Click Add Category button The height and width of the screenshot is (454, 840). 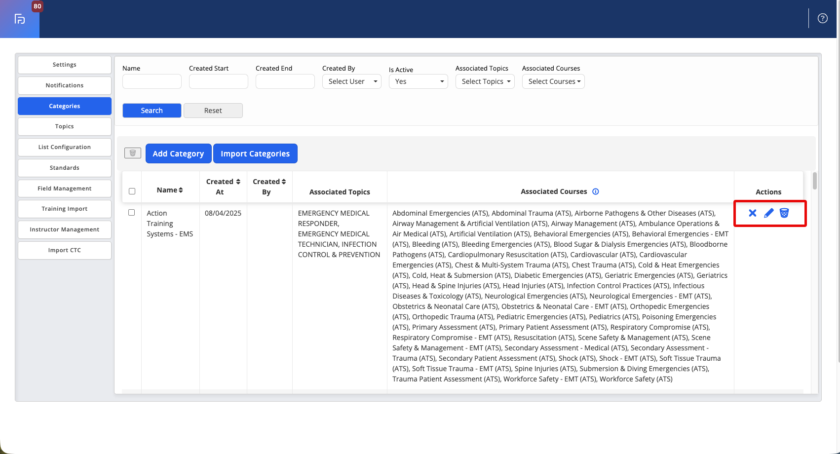(x=178, y=153)
